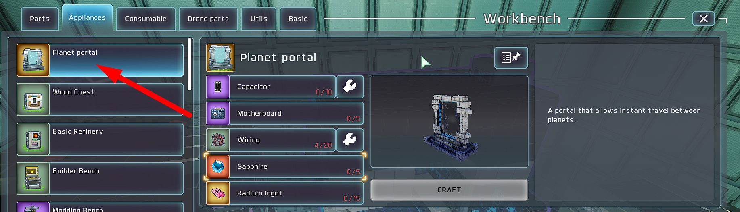This screenshot has width=740, height=212.
Task: Switch to the Consumable tab
Action: click(146, 19)
